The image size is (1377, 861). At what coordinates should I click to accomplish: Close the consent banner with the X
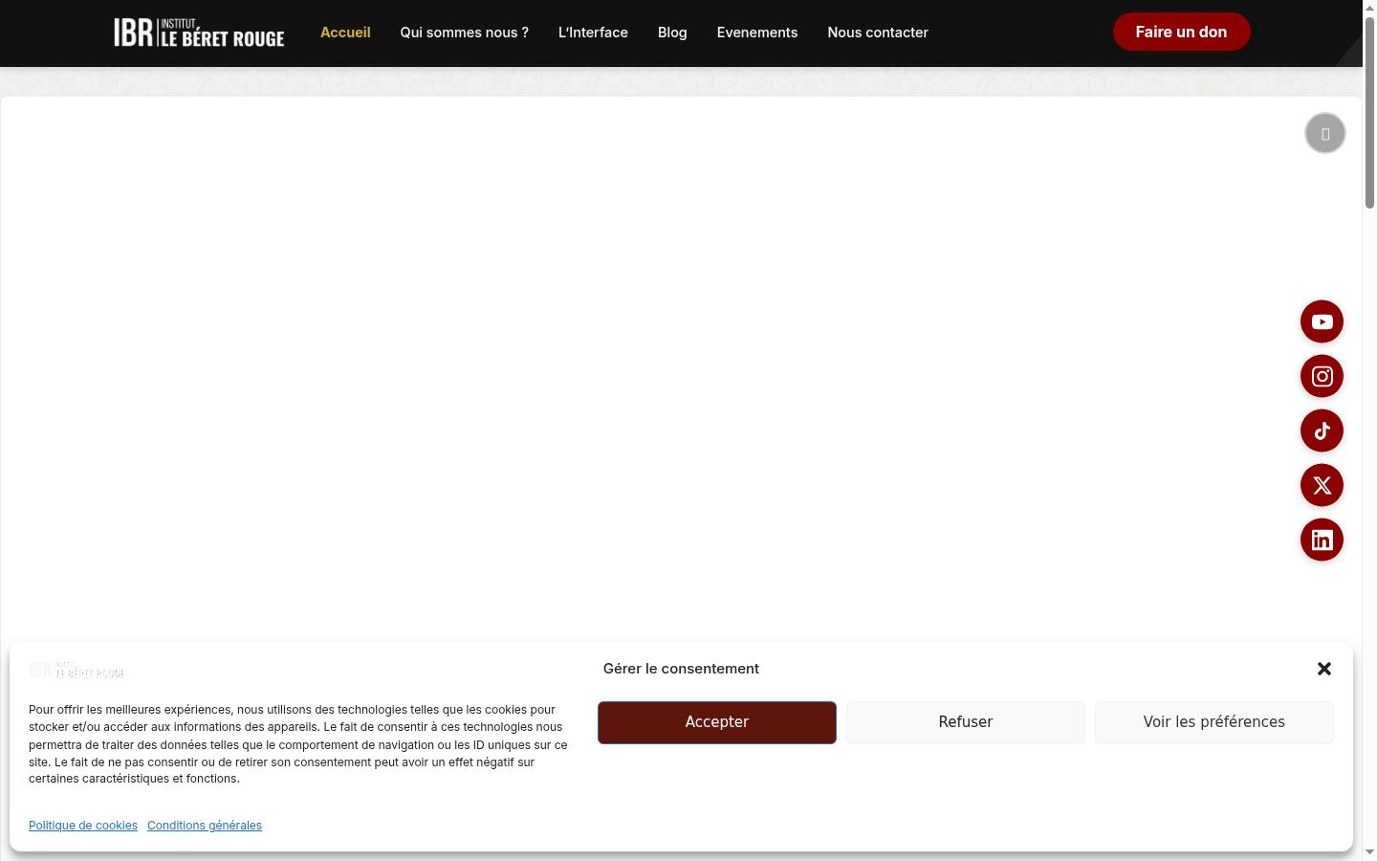tap(1324, 669)
